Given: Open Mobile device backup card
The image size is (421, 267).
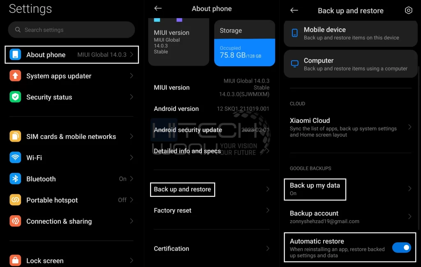Looking at the screenshot, I should pyautogui.click(x=350, y=34).
